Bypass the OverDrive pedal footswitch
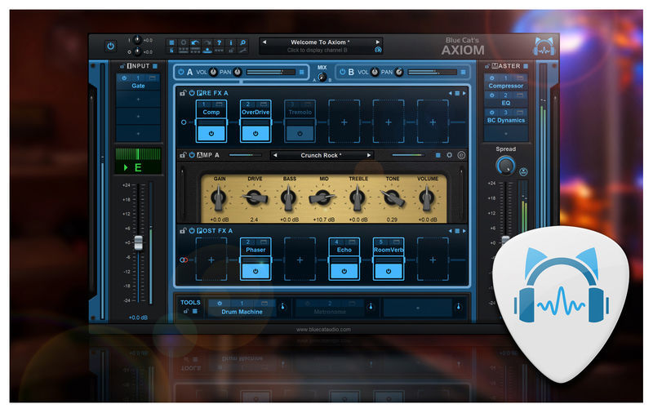The width and height of the screenshot is (653, 413). click(x=255, y=134)
